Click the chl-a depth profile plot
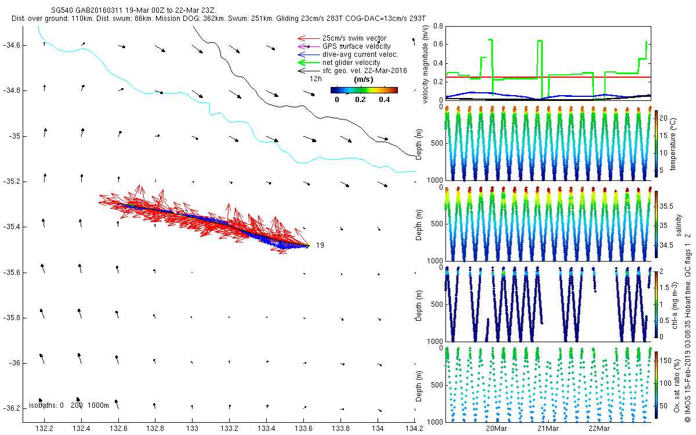Image resolution: width=696 pixels, height=435 pixels. coord(548,304)
